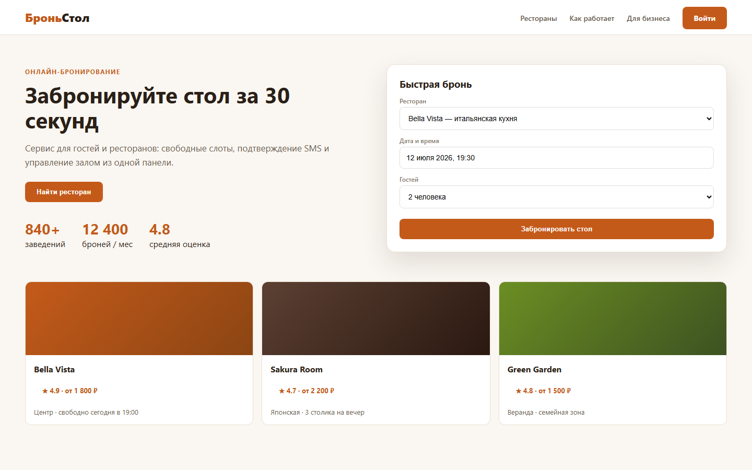Screen dimensions: 752x470
Task: Open the Green Garden card image
Action: click(x=613, y=319)
